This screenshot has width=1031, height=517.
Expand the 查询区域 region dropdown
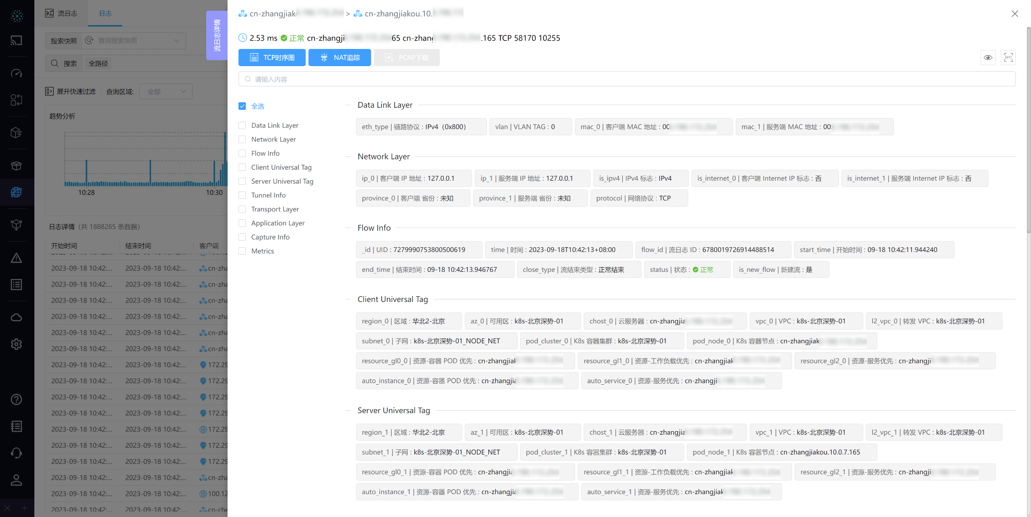tap(167, 92)
